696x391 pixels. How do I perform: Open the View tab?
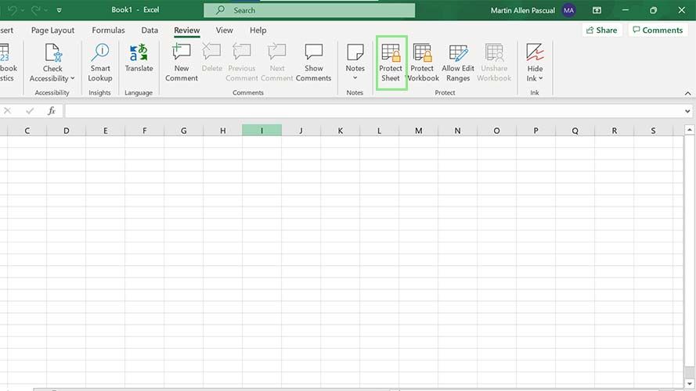(224, 30)
